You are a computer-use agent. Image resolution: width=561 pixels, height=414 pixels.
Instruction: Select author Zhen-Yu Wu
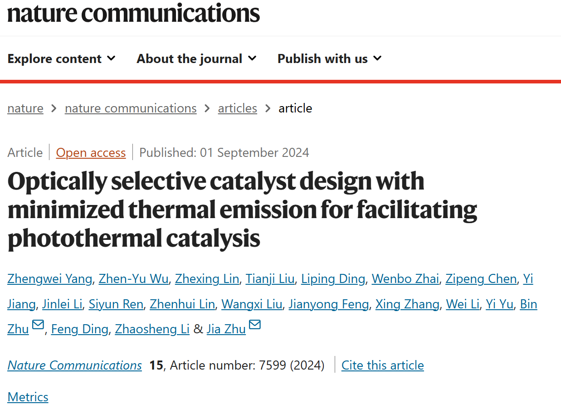(x=134, y=279)
